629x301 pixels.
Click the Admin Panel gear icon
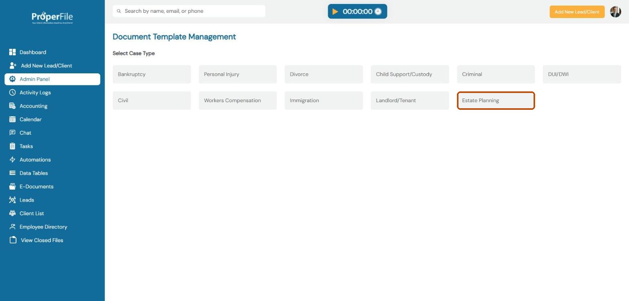pyautogui.click(x=12, y=79)
